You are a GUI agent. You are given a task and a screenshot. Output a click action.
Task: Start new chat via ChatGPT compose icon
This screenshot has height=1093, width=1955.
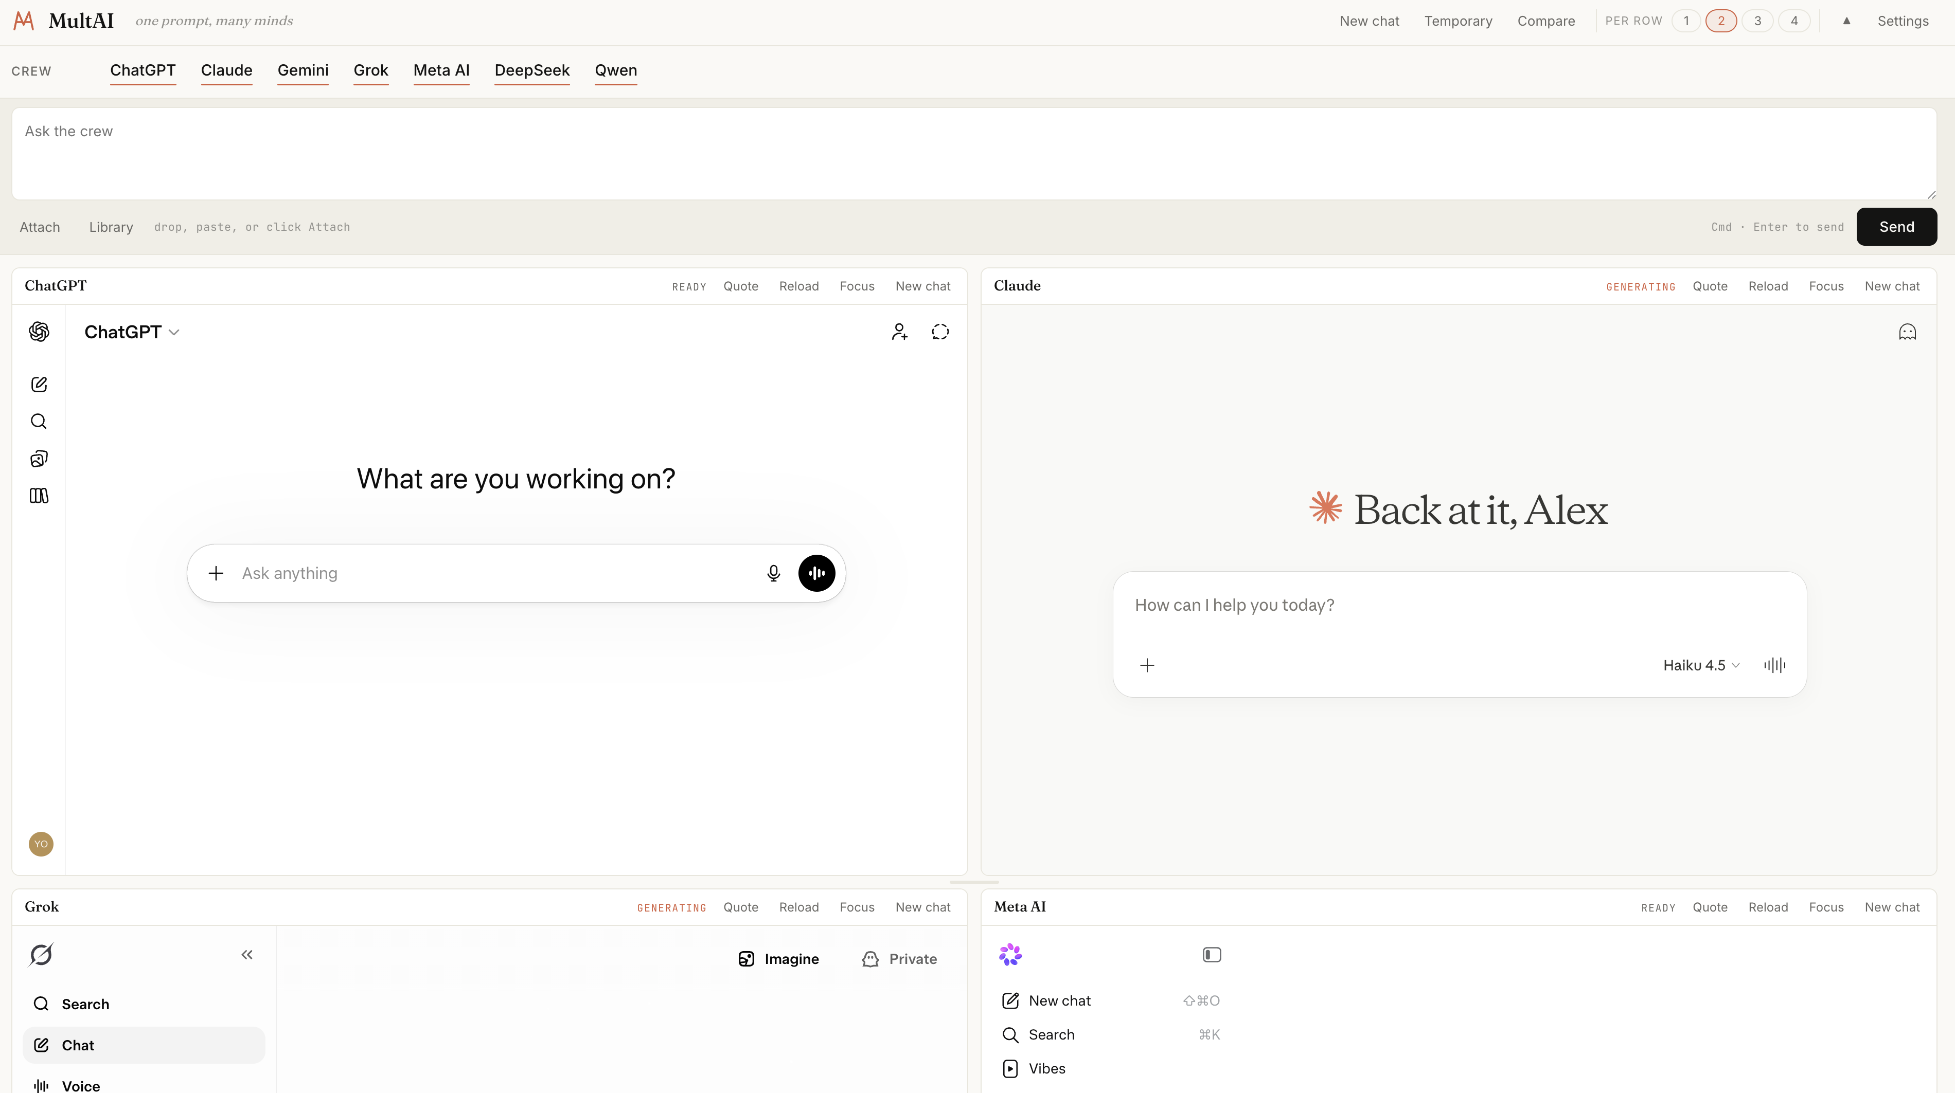[39, 385]
